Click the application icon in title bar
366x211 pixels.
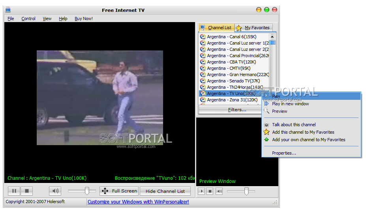pos(8,10)
